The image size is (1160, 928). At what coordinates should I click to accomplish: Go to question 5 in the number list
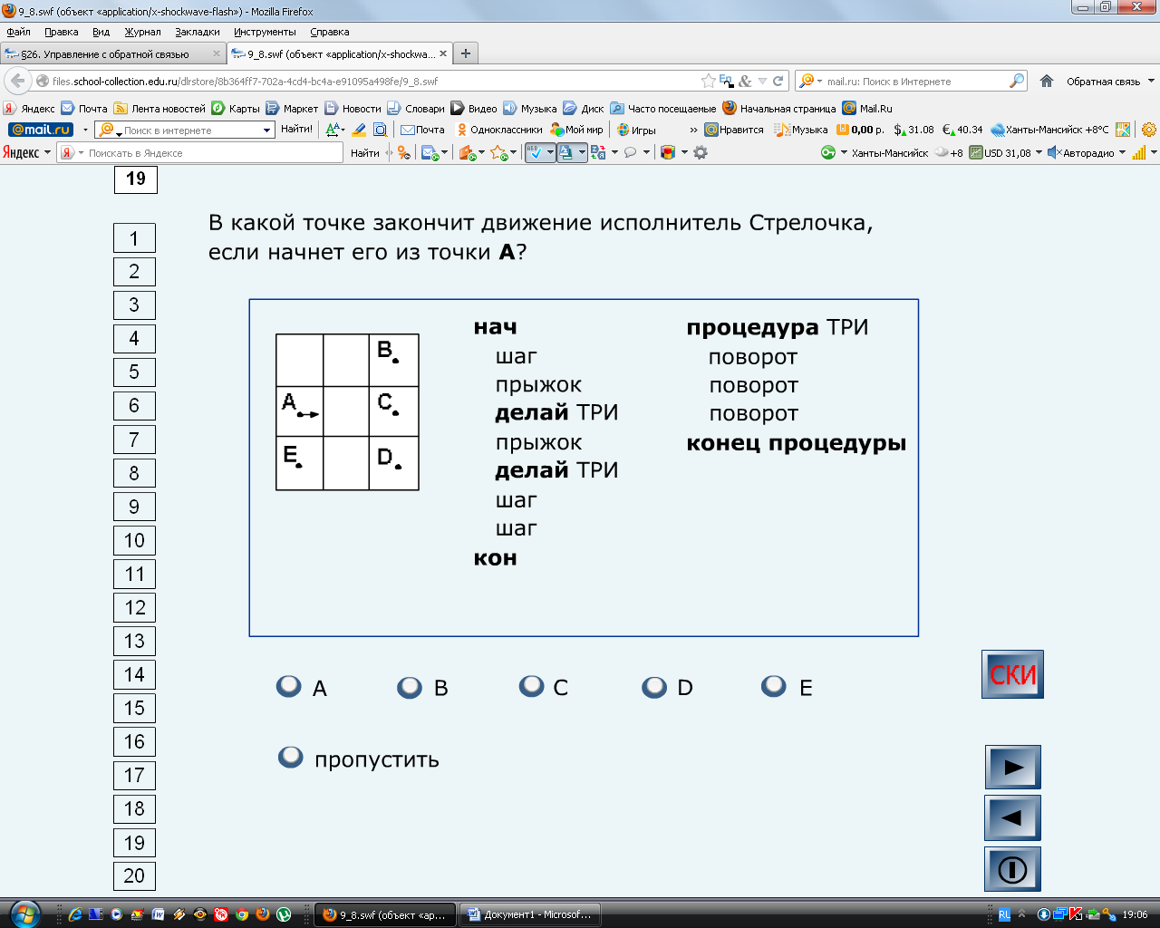134,372
